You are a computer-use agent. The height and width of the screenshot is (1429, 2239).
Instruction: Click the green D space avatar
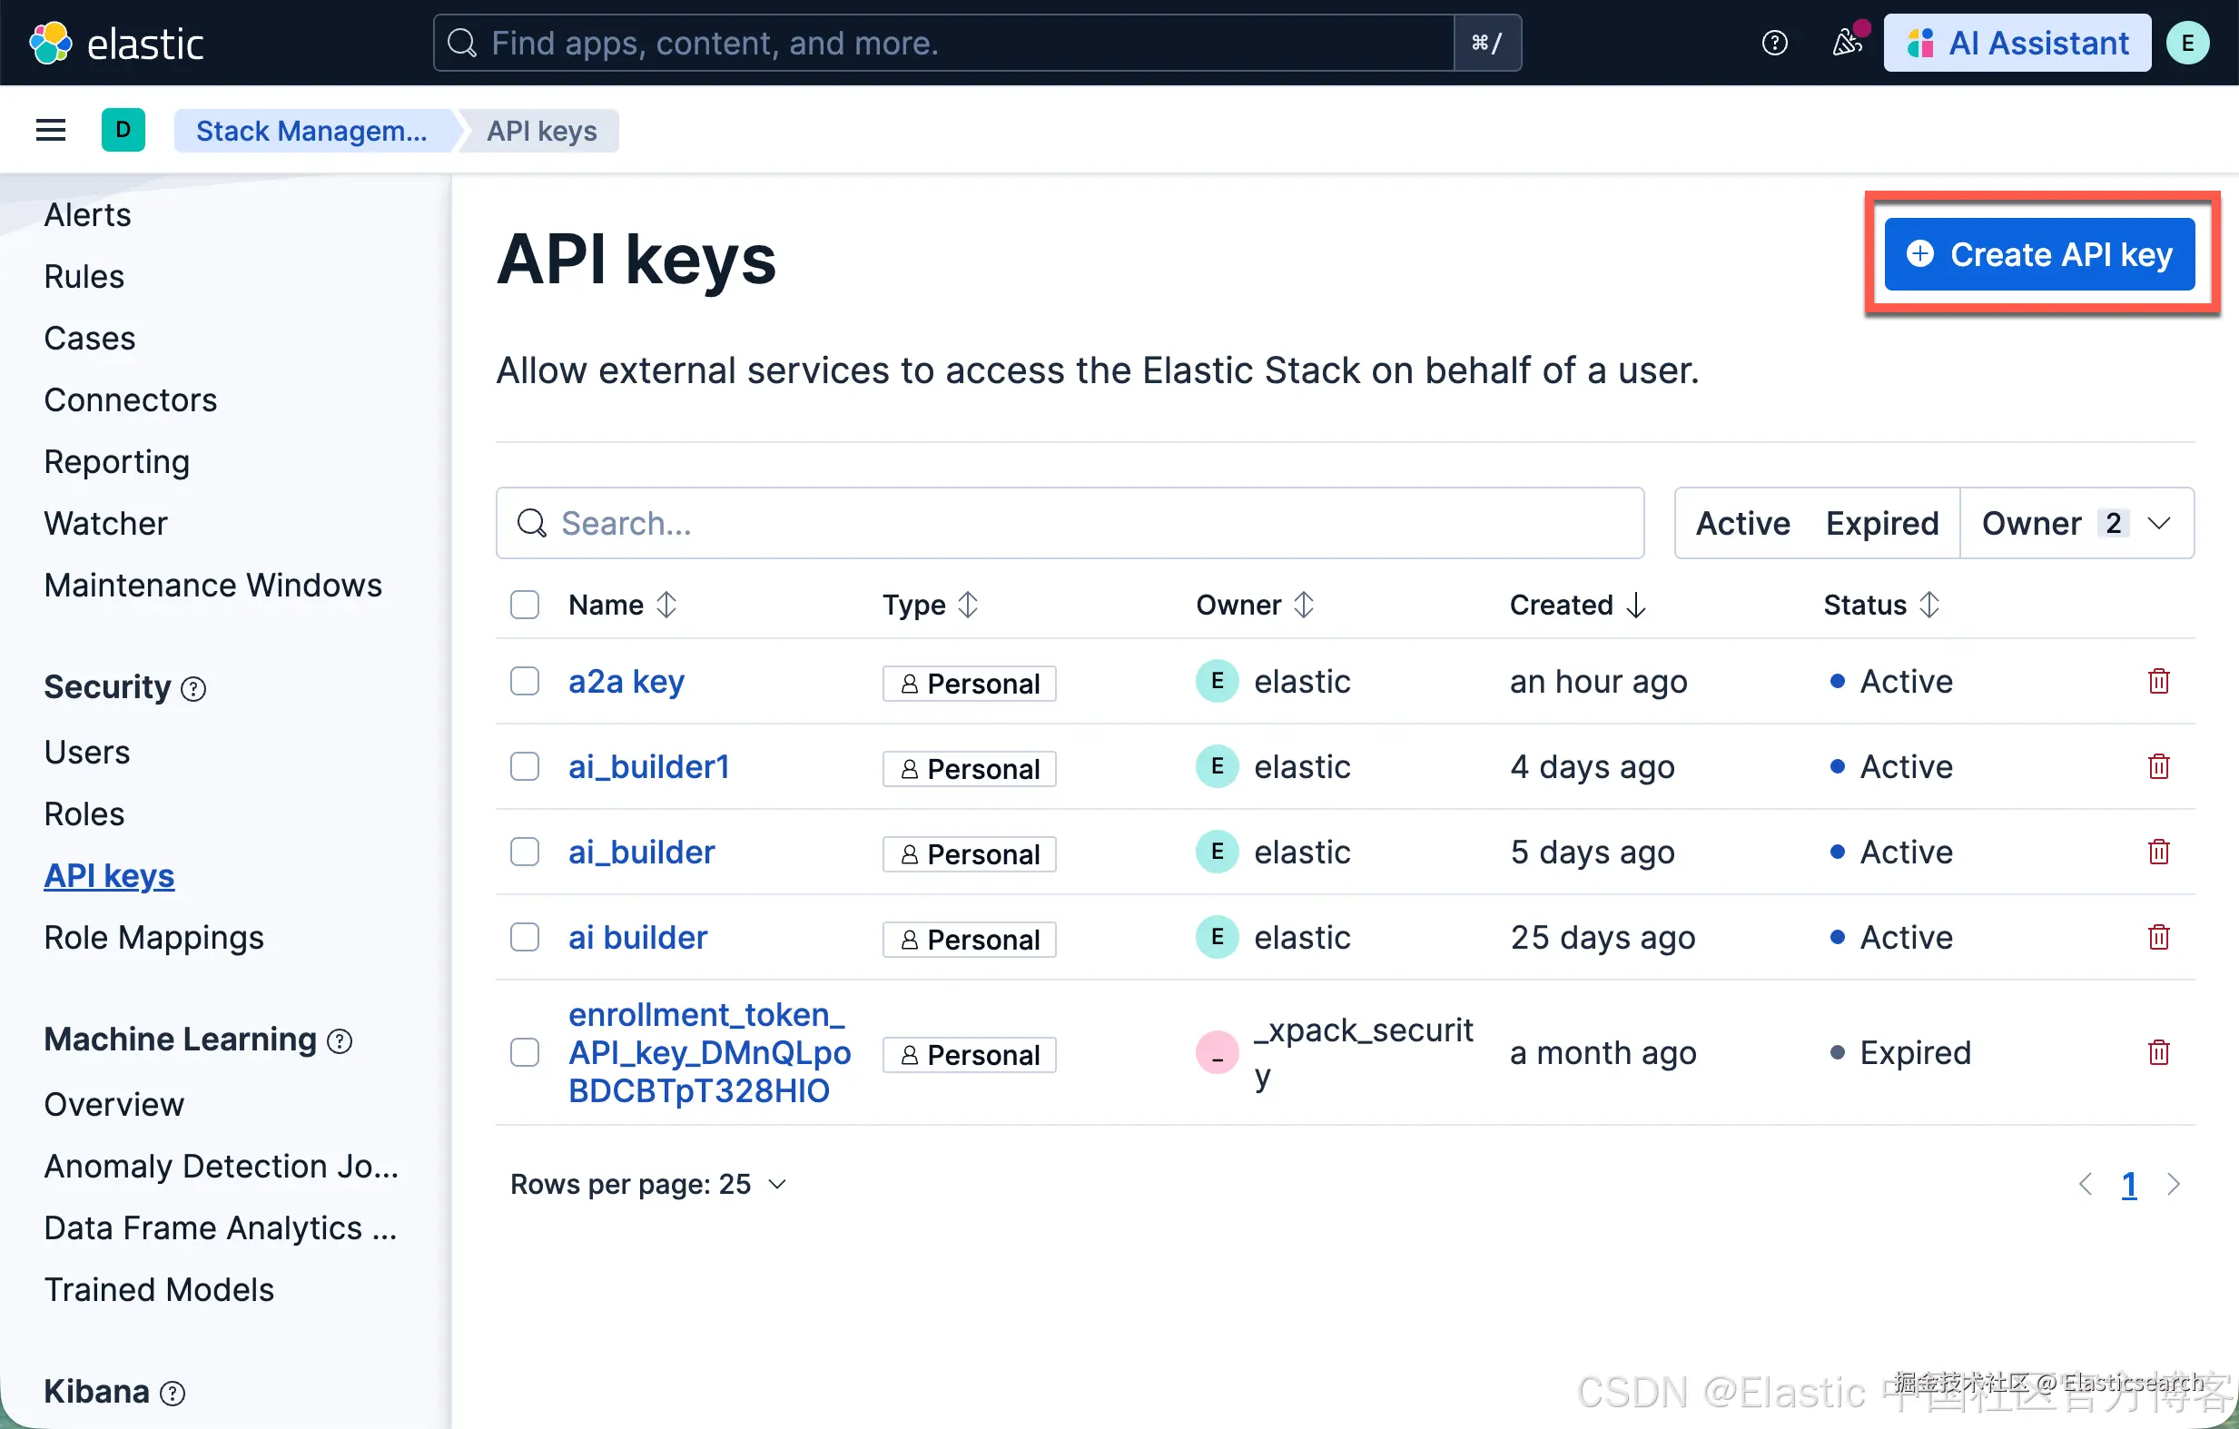123,130
